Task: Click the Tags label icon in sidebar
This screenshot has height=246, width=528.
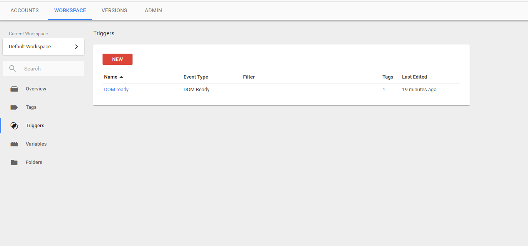Action: coord(14,107)
